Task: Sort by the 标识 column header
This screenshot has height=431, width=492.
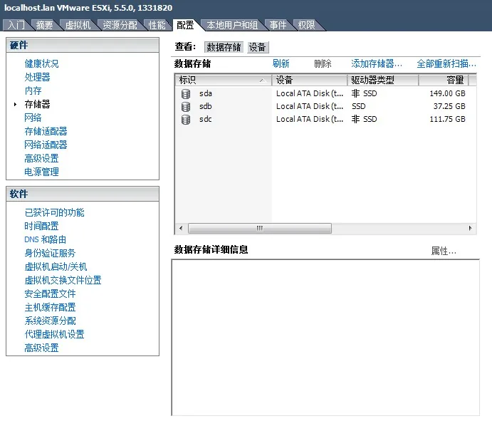Action: (x=223, y=80)
